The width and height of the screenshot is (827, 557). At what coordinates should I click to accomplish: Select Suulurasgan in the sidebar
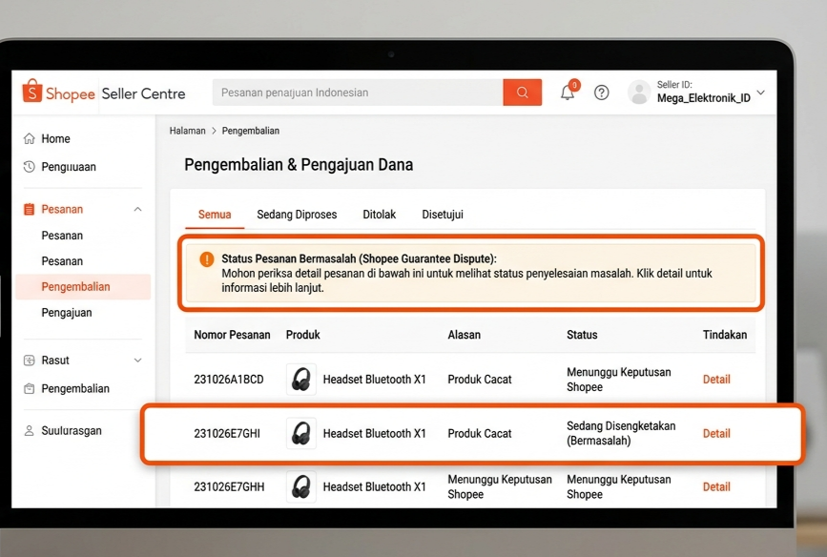pyautogui.click(x=72, y=431)
